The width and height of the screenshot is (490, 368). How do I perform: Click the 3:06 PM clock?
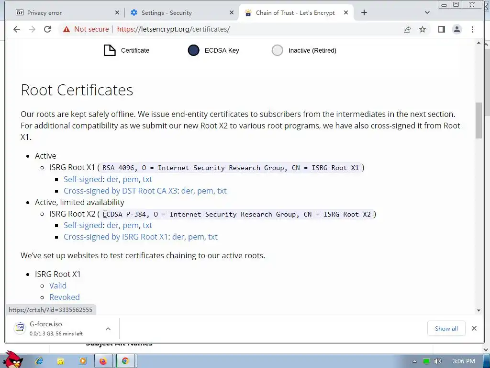[464, 361]
